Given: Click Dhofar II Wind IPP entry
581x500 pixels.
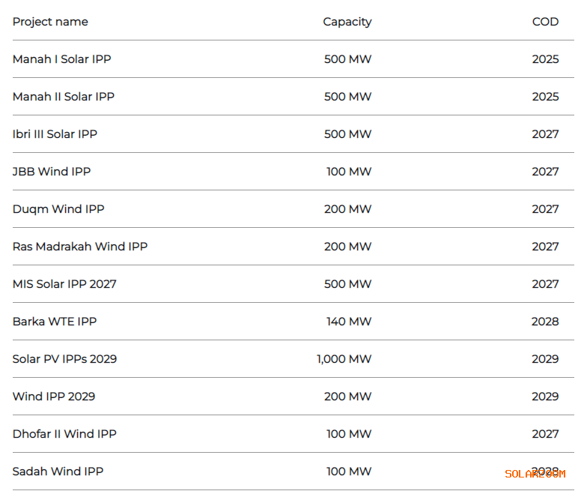Looking at the screenshot, I should point(64,434).
